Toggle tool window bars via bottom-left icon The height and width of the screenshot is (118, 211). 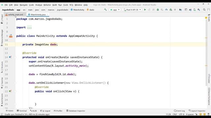tap(2, 114)
